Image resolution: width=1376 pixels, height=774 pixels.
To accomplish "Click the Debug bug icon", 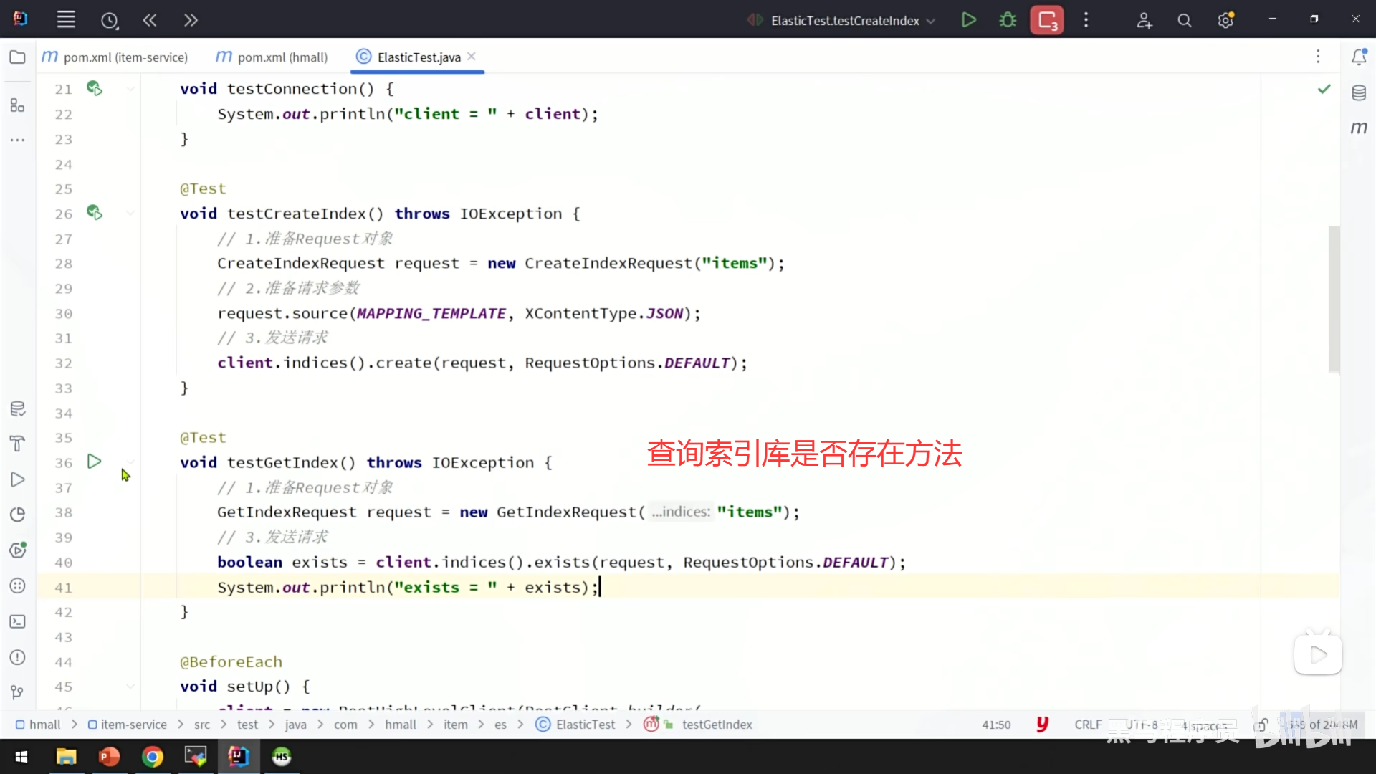I will 1008,20.
